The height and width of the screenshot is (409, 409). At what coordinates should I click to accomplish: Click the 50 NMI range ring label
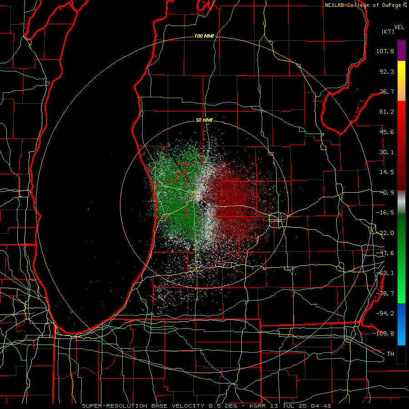click(x=204, y=120)
